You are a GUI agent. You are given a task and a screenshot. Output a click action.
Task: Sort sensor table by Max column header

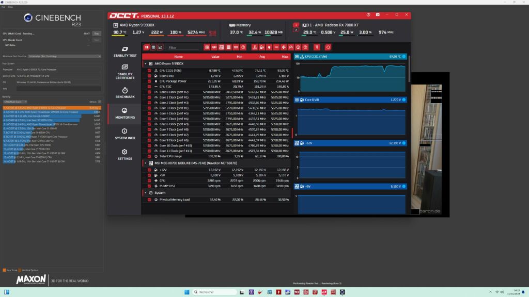click(x=285, y=57)
